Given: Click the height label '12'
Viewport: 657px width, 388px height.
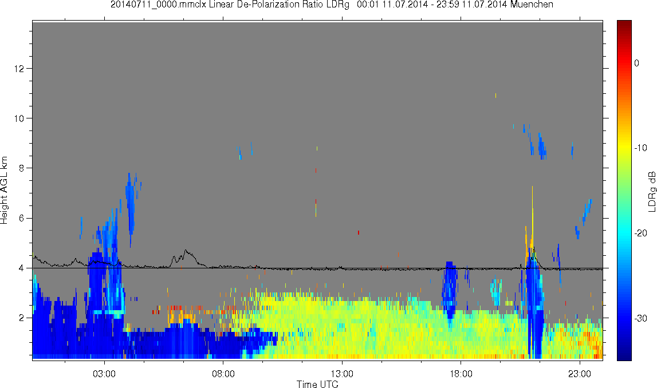Looking at the screenshot, I should pos(19,68).
